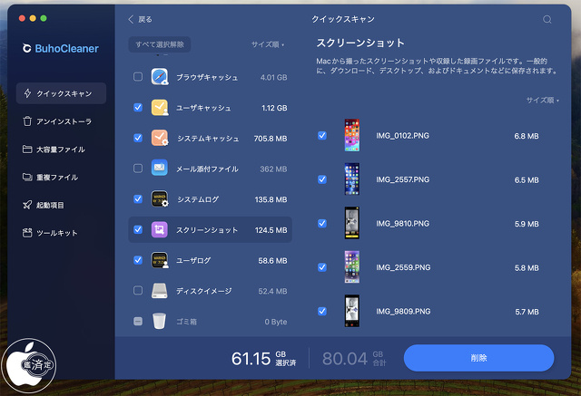Open the IMG_2557.PNG thumbnail preview

coord(351,179)
